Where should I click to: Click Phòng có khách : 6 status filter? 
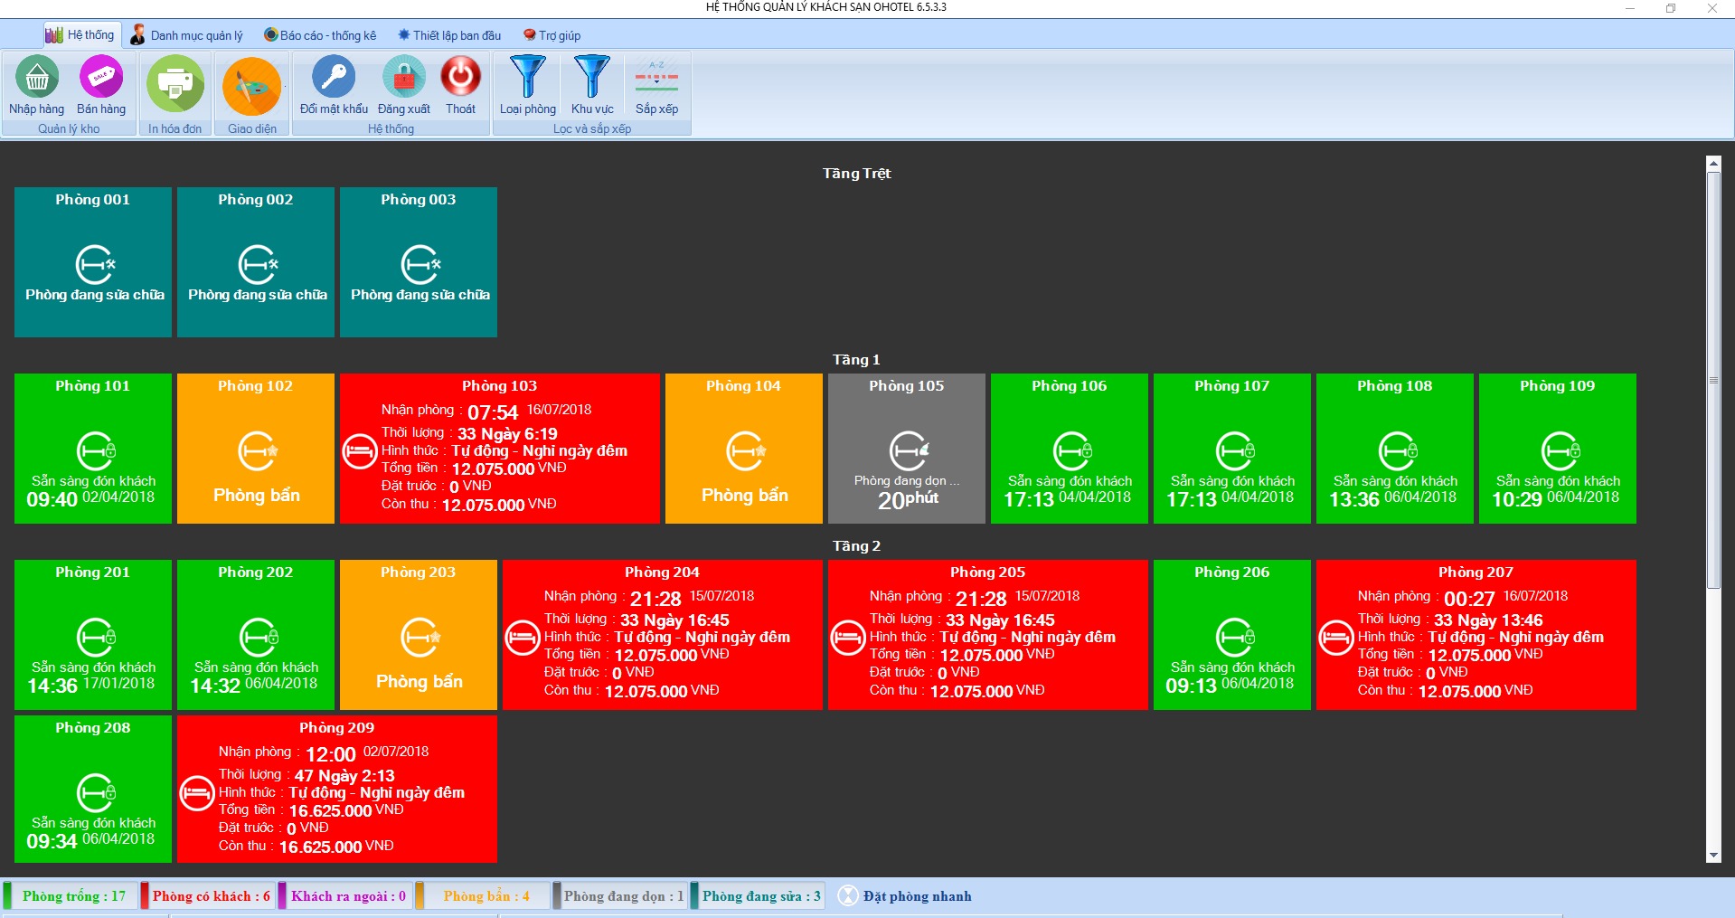[207, 896]
